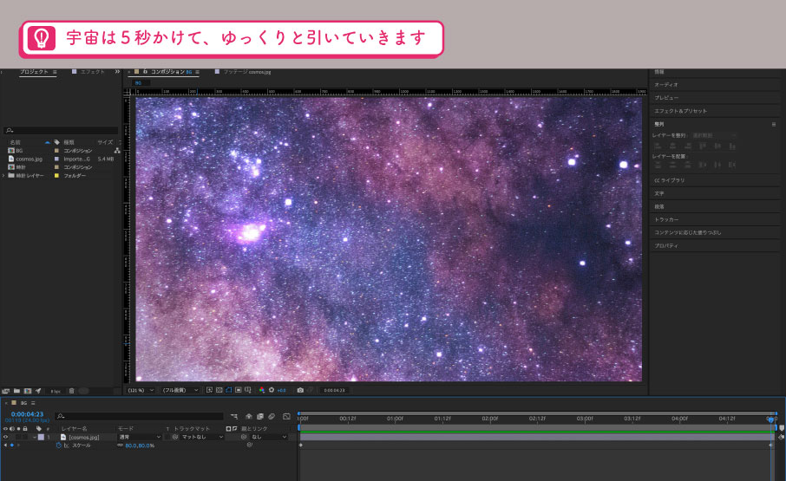
Task: Toggle the shy layers hide icon
Action: pos(249,416)
